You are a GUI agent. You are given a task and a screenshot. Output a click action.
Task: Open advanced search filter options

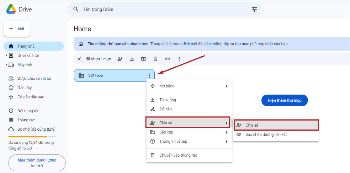pos(254,9)
